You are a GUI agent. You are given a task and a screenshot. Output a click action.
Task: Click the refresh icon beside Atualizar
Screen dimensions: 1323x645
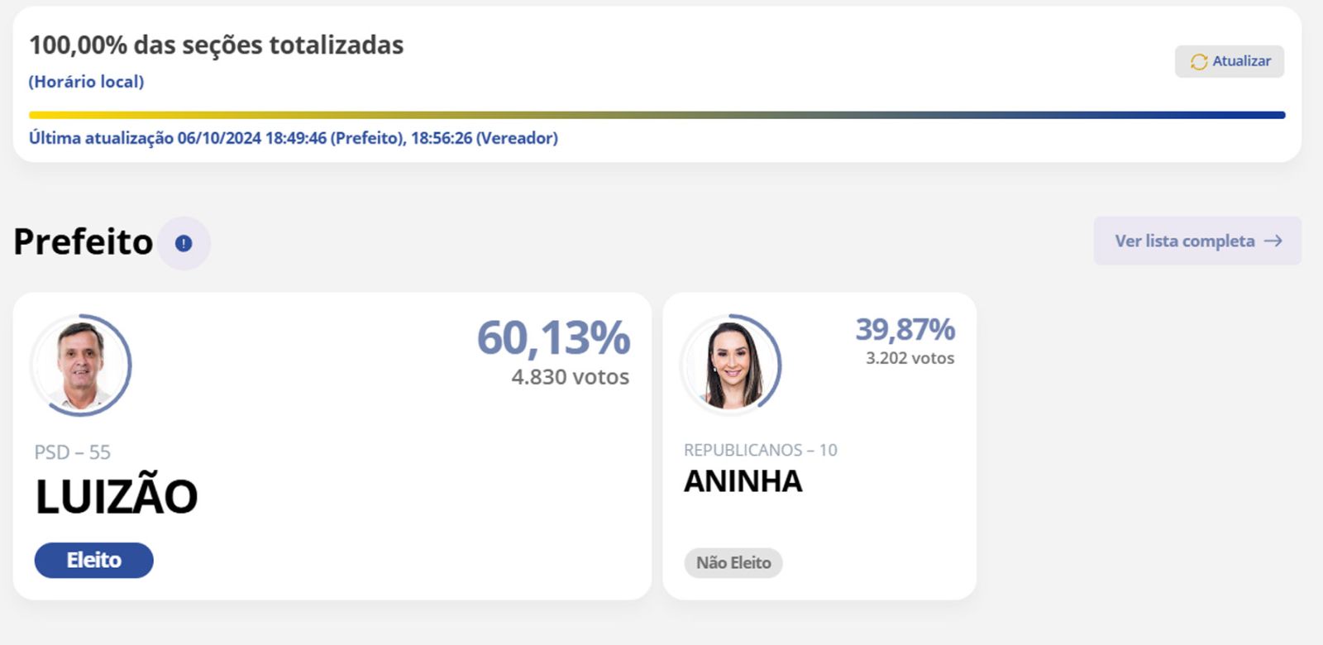coord(1198,62)
